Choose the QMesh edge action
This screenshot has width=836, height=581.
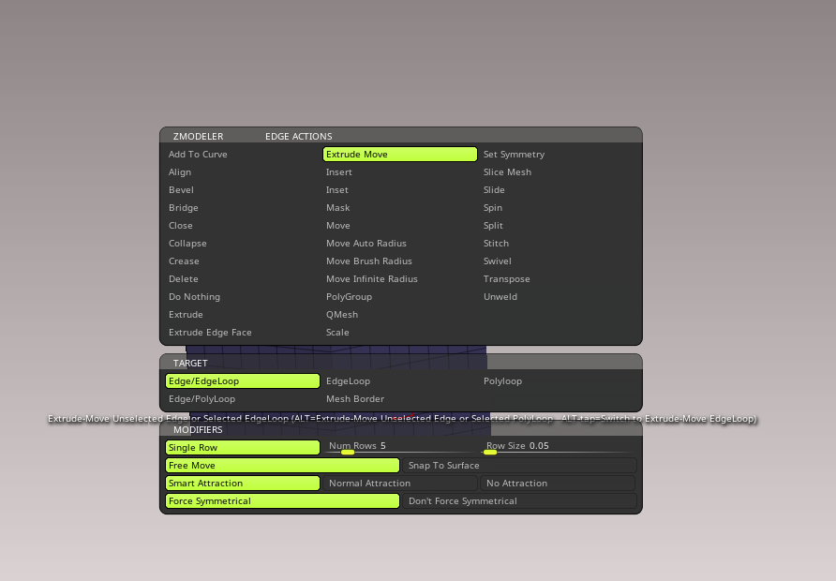342,315
